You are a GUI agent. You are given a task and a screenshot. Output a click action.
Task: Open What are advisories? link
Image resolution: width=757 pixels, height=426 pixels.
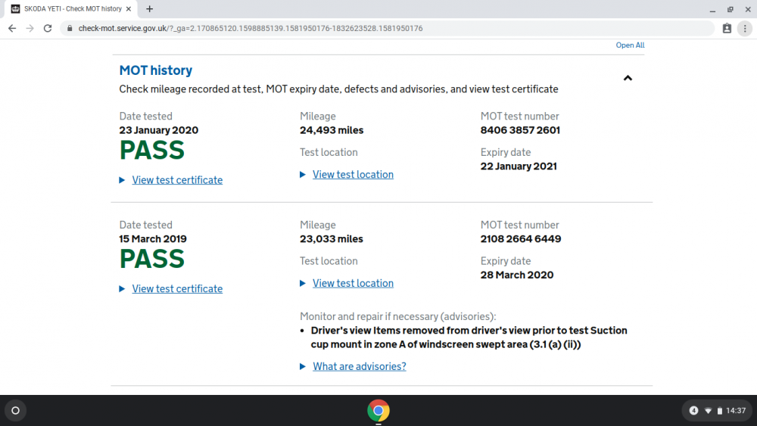coord(359,366)
